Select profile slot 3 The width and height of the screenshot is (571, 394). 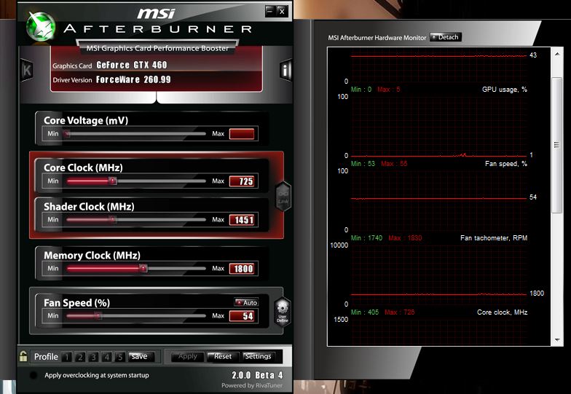tap(93, 357)
